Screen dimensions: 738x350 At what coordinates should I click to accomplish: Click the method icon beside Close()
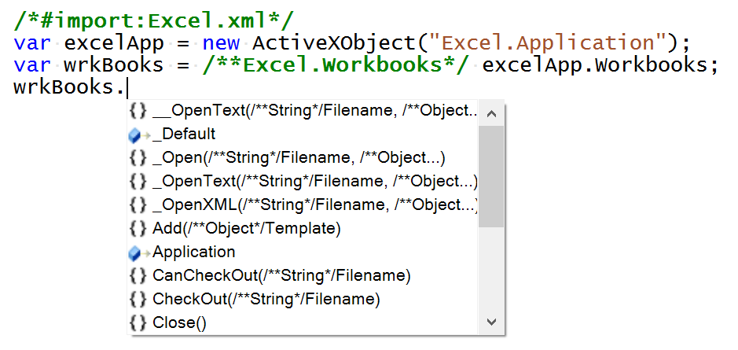[x=138, y=322]
